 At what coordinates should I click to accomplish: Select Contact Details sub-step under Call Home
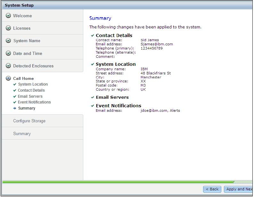click(x=31, y=90)
